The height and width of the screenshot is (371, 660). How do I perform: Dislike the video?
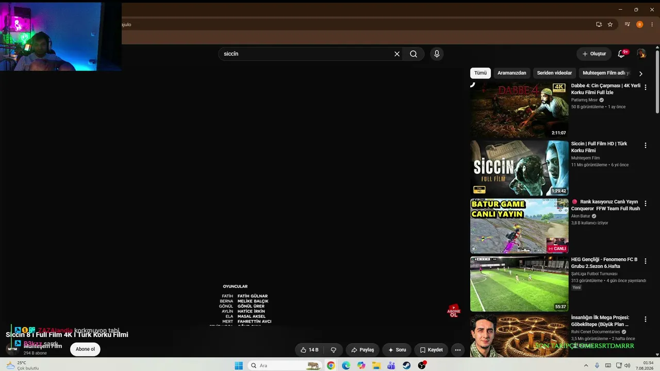pyautogui.click(x=334, y=350)
